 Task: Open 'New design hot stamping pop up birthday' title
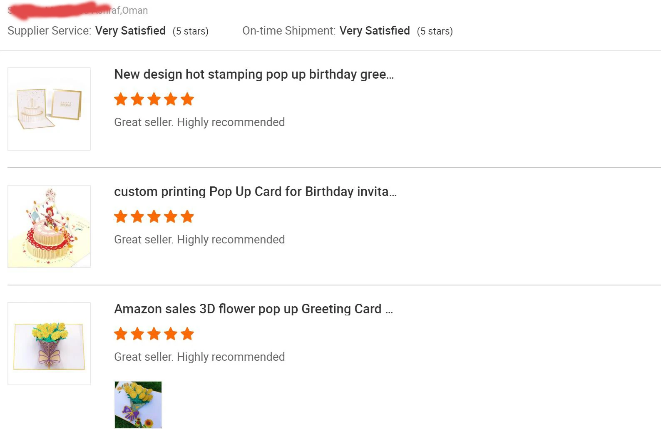click(x=254, y=74)
